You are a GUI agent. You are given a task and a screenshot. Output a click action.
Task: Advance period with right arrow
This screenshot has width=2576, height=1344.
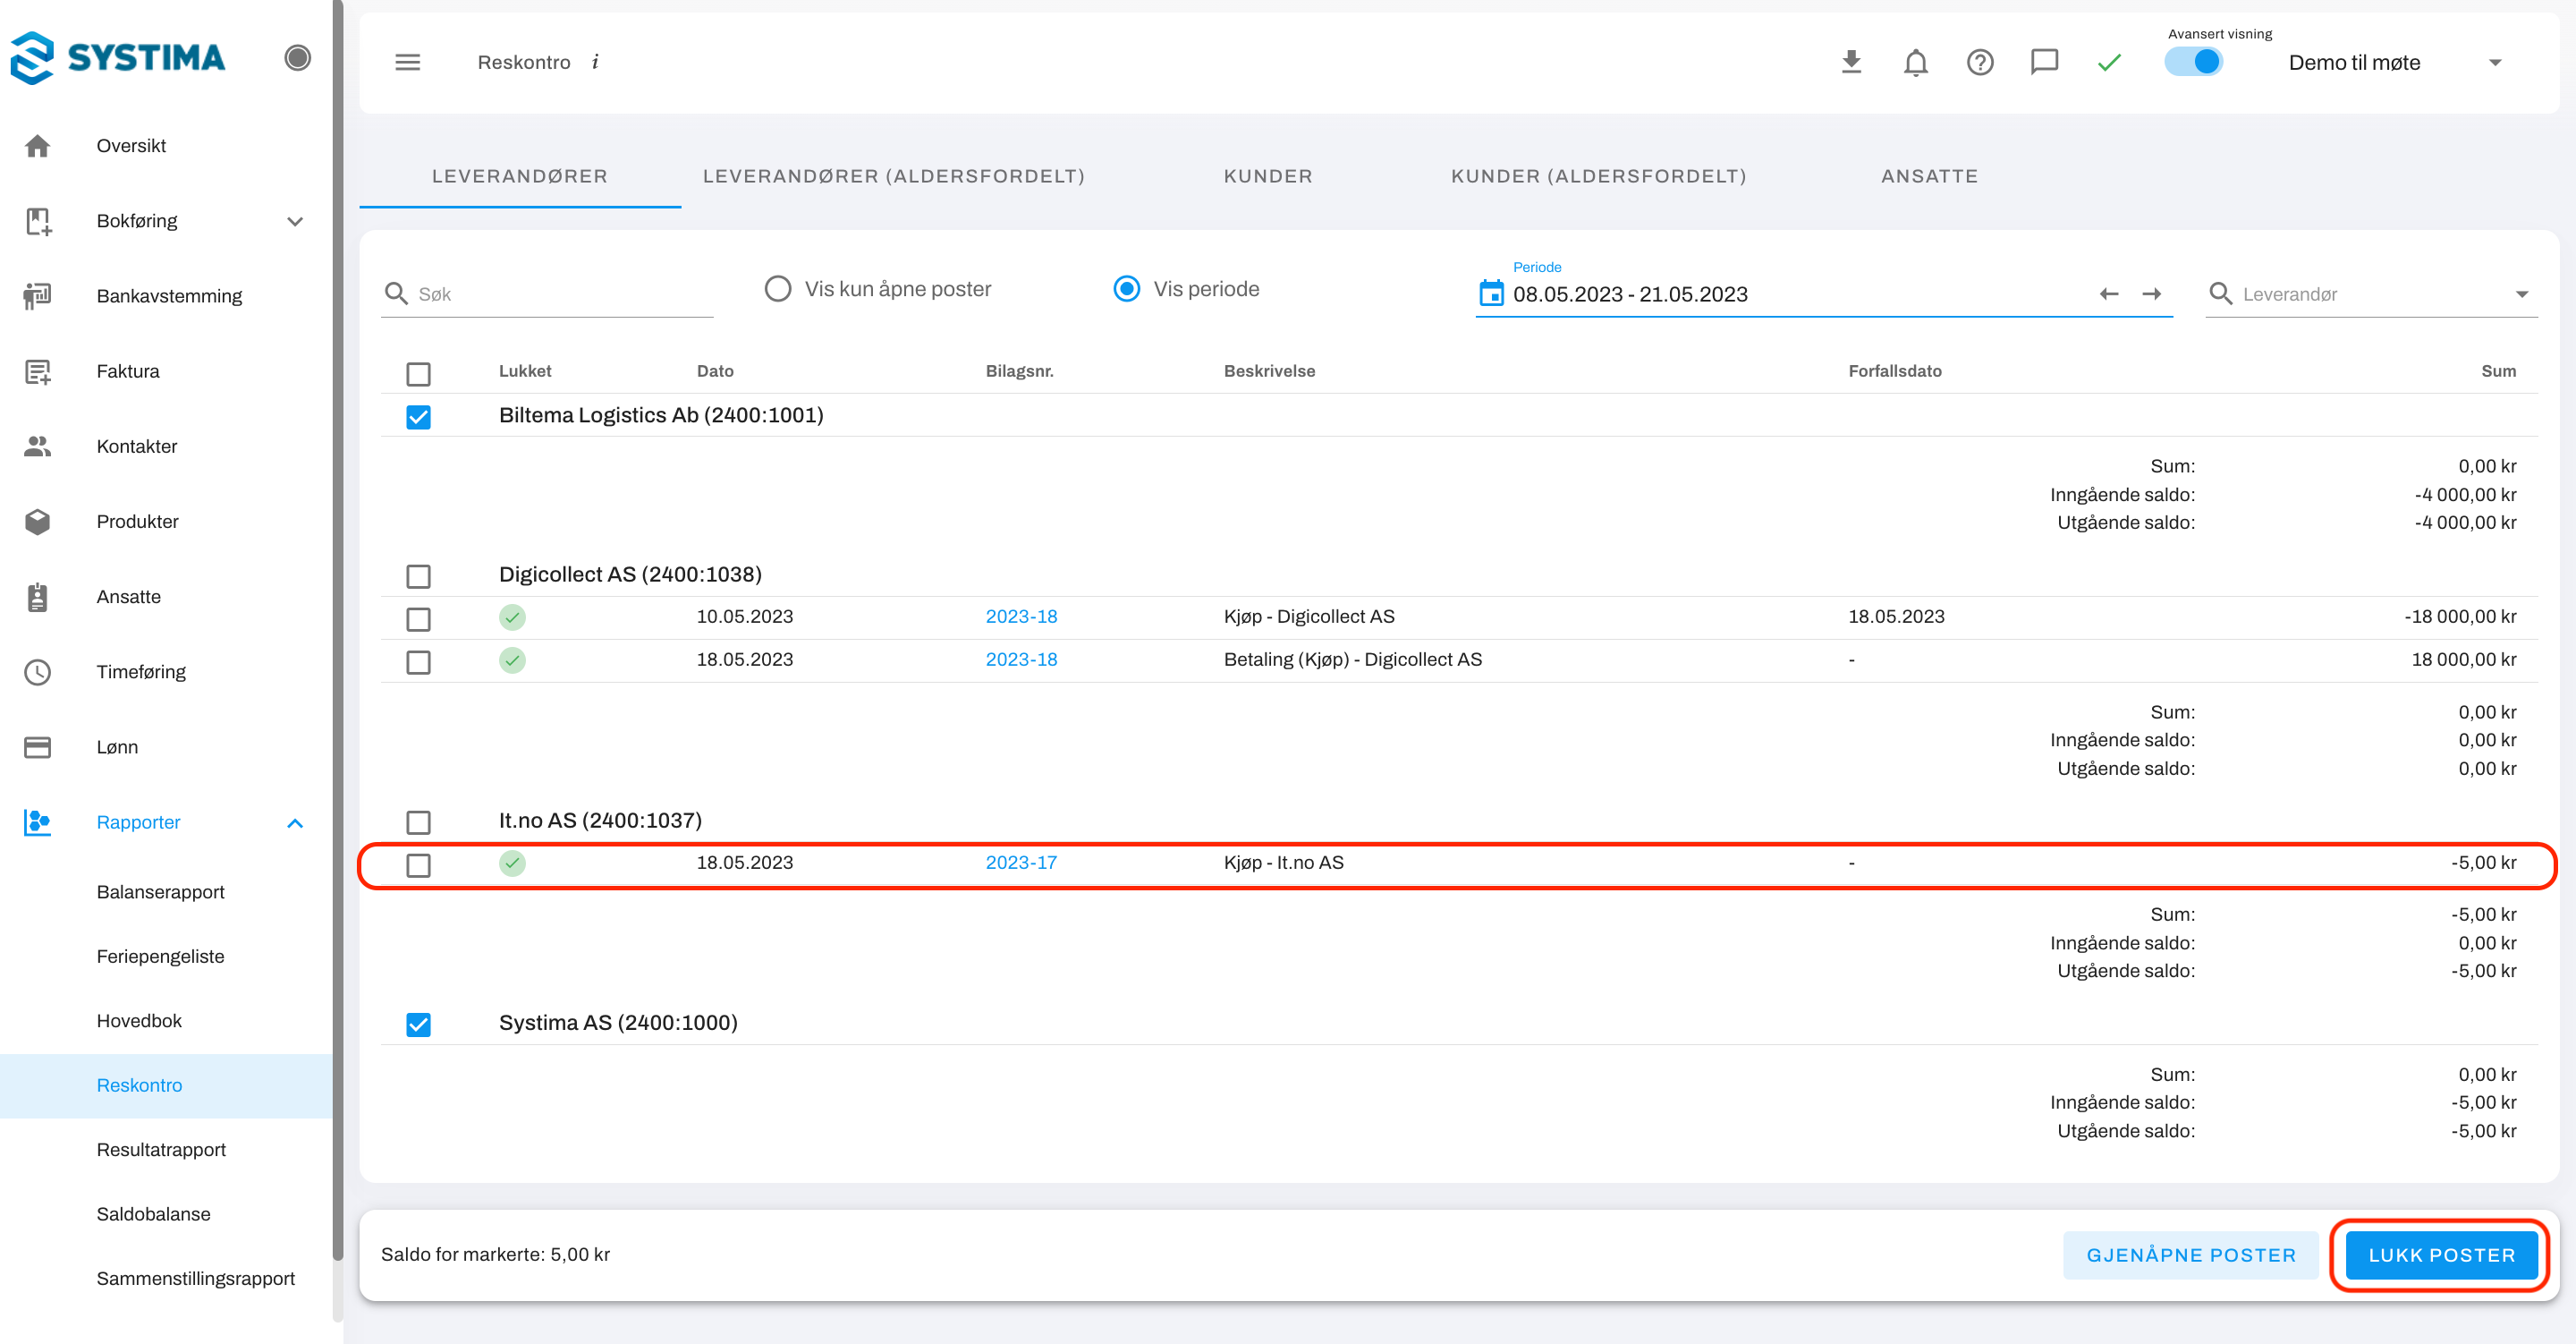2152,293
